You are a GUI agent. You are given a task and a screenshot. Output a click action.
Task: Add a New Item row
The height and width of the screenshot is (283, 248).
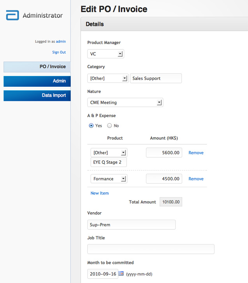click(x=100, y=193)
